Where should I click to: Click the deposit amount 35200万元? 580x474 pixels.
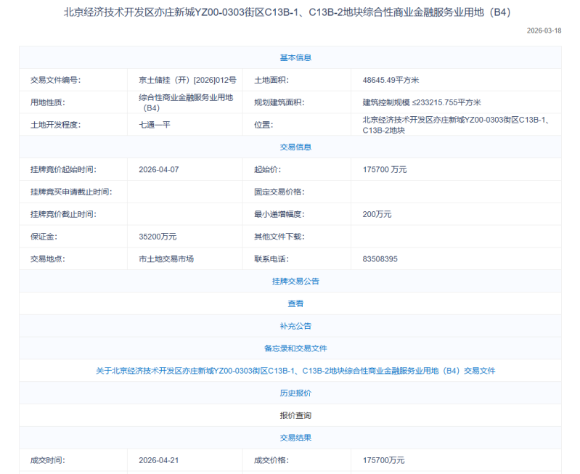(158, 237)
